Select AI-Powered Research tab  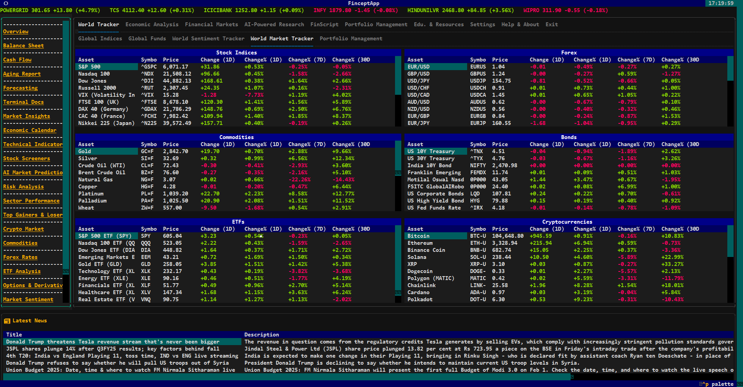[x=274, y=24]
